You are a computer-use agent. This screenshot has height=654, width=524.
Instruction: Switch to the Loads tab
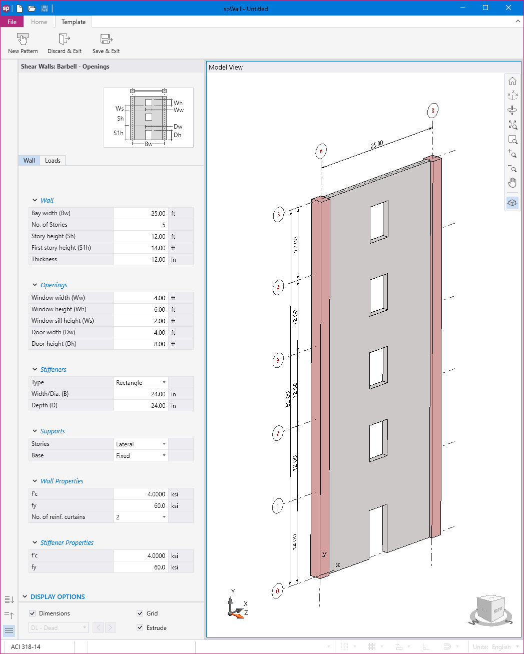53,161
